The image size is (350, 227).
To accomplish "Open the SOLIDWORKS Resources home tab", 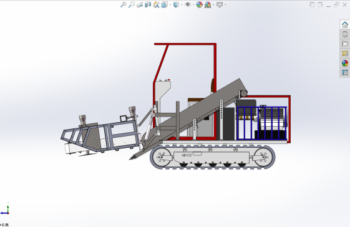I will 345,24.
